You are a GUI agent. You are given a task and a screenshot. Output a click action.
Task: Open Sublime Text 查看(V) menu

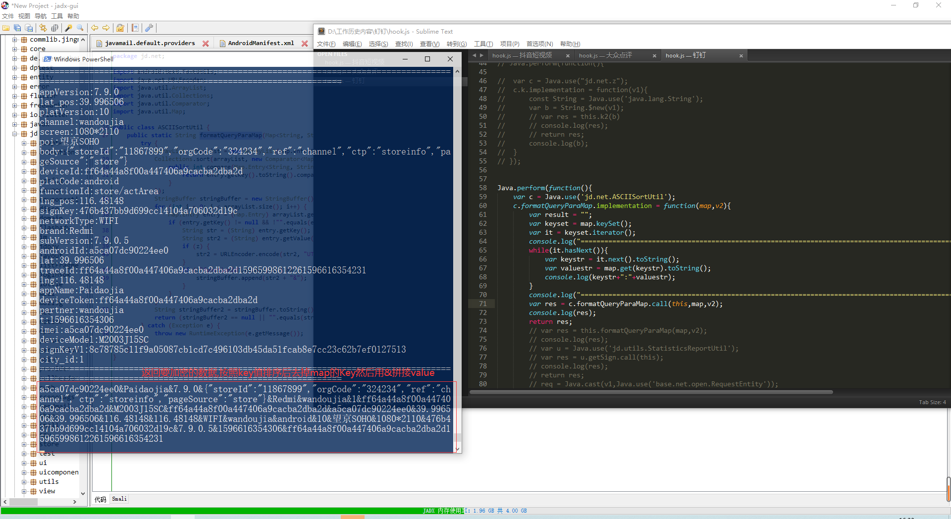pos(430,44)
